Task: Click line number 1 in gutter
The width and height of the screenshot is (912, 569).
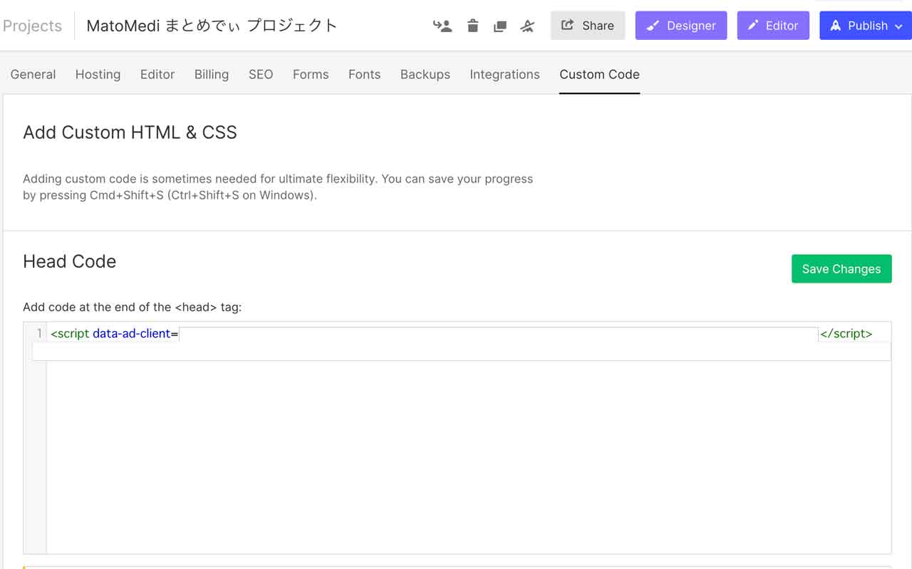Action: point(39,333)
